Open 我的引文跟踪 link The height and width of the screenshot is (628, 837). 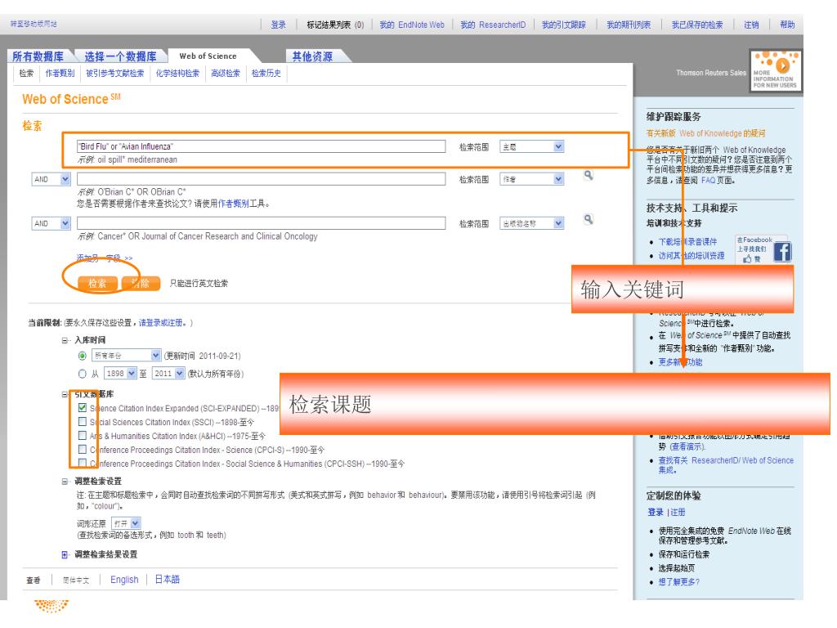pos(564,25)
